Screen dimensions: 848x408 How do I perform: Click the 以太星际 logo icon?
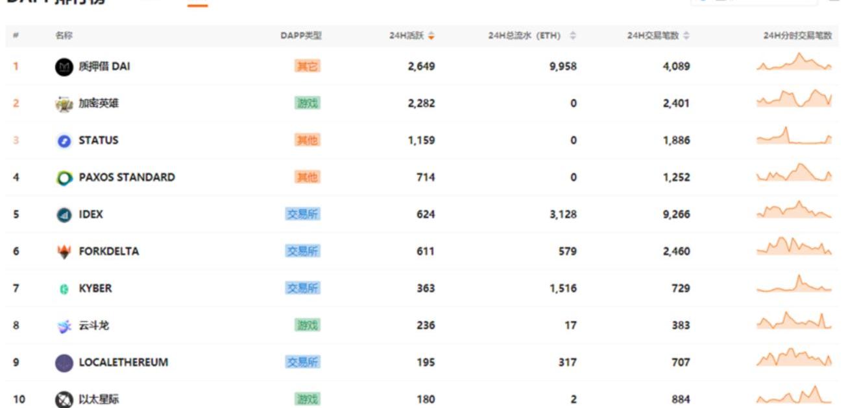point(64,400)
